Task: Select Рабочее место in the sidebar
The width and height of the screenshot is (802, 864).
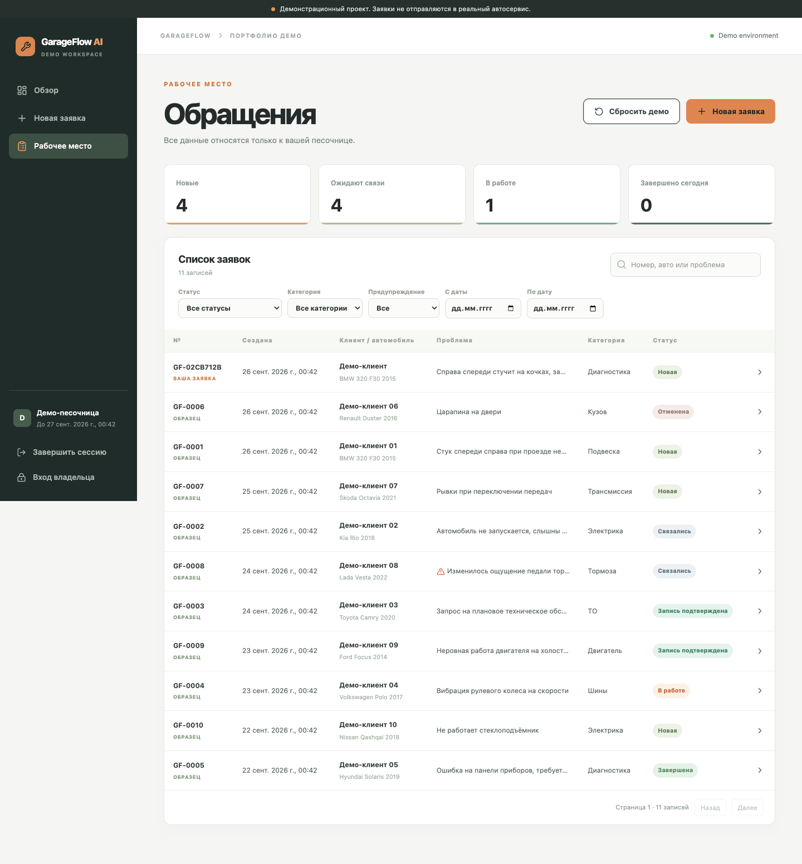Action: pyautogui.click(x=69, y=146)
